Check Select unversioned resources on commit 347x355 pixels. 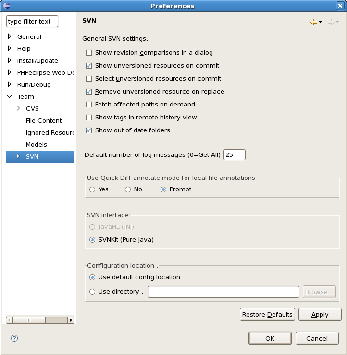tap(89, 79)
